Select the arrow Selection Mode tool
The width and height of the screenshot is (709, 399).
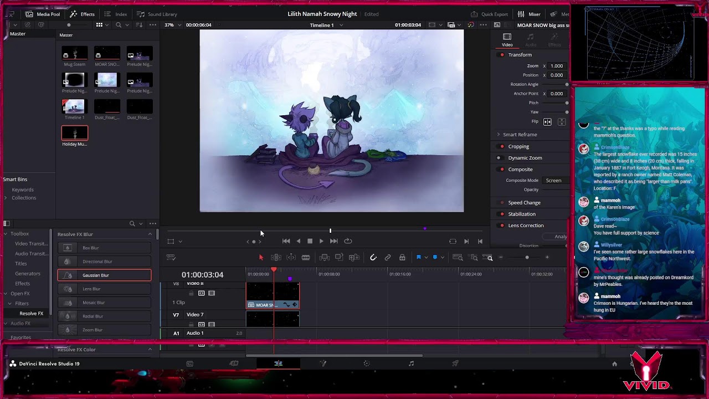coord(261,257)
